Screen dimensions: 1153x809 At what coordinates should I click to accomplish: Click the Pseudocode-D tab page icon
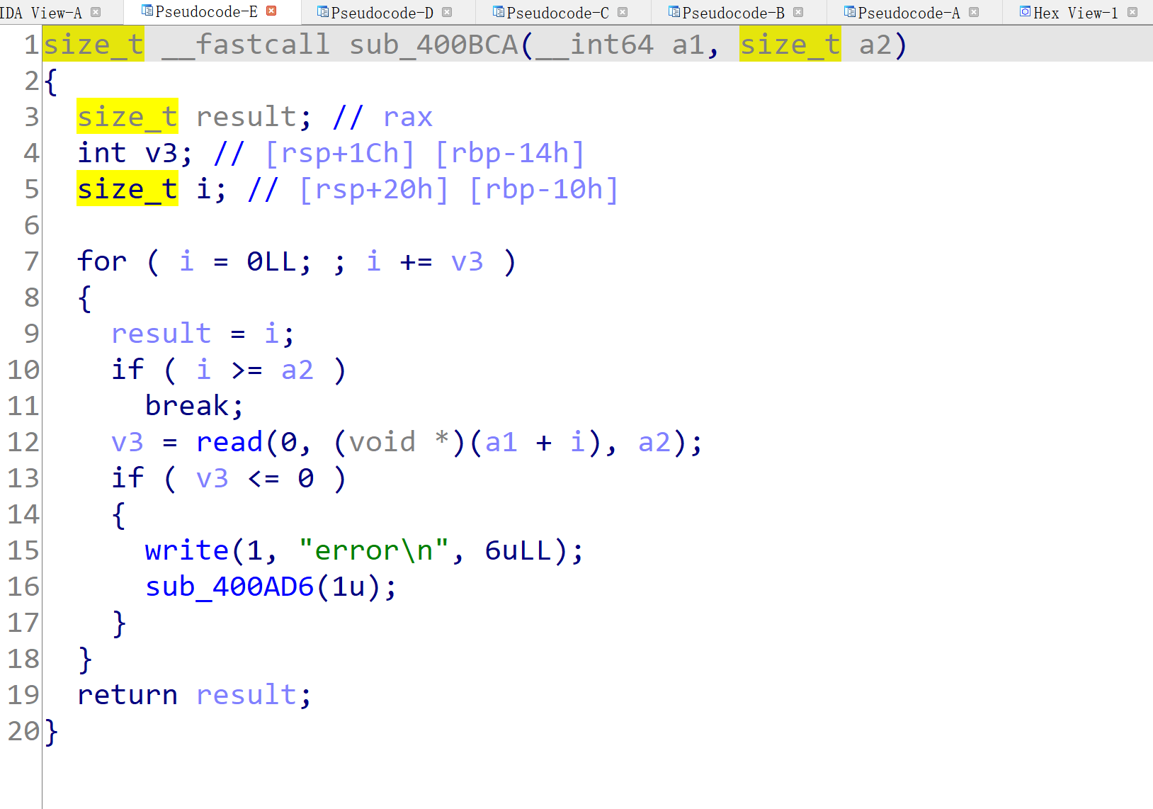click(323, 12)
